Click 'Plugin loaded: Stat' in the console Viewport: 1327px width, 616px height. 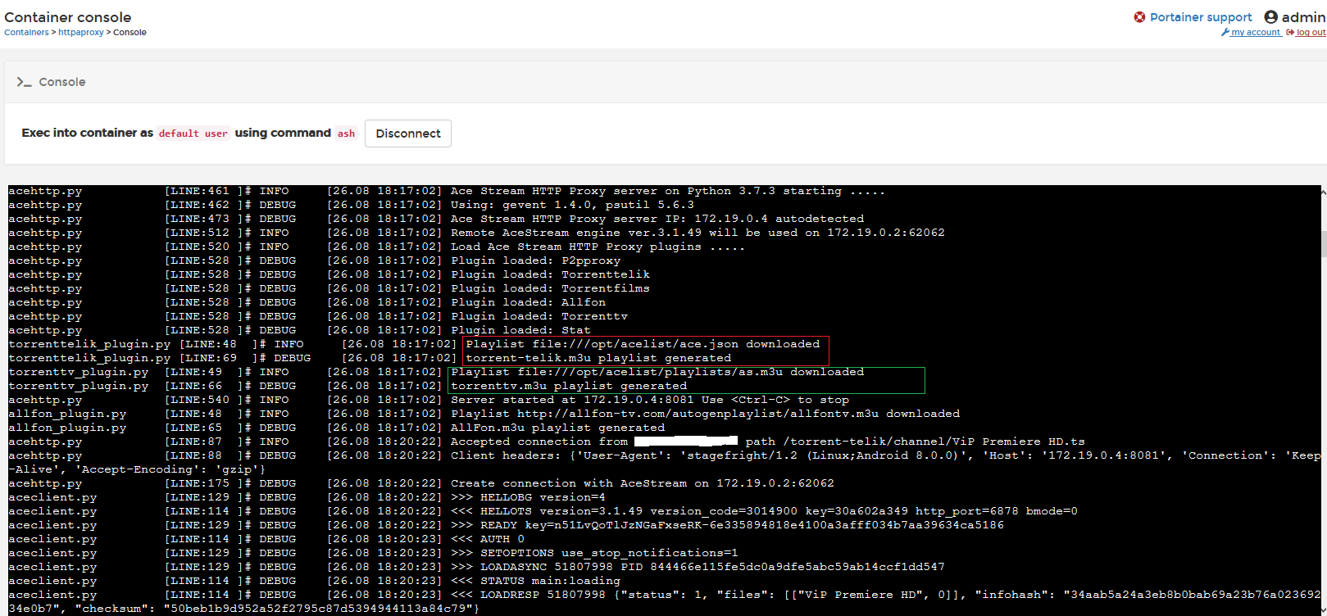click(520, 330)
